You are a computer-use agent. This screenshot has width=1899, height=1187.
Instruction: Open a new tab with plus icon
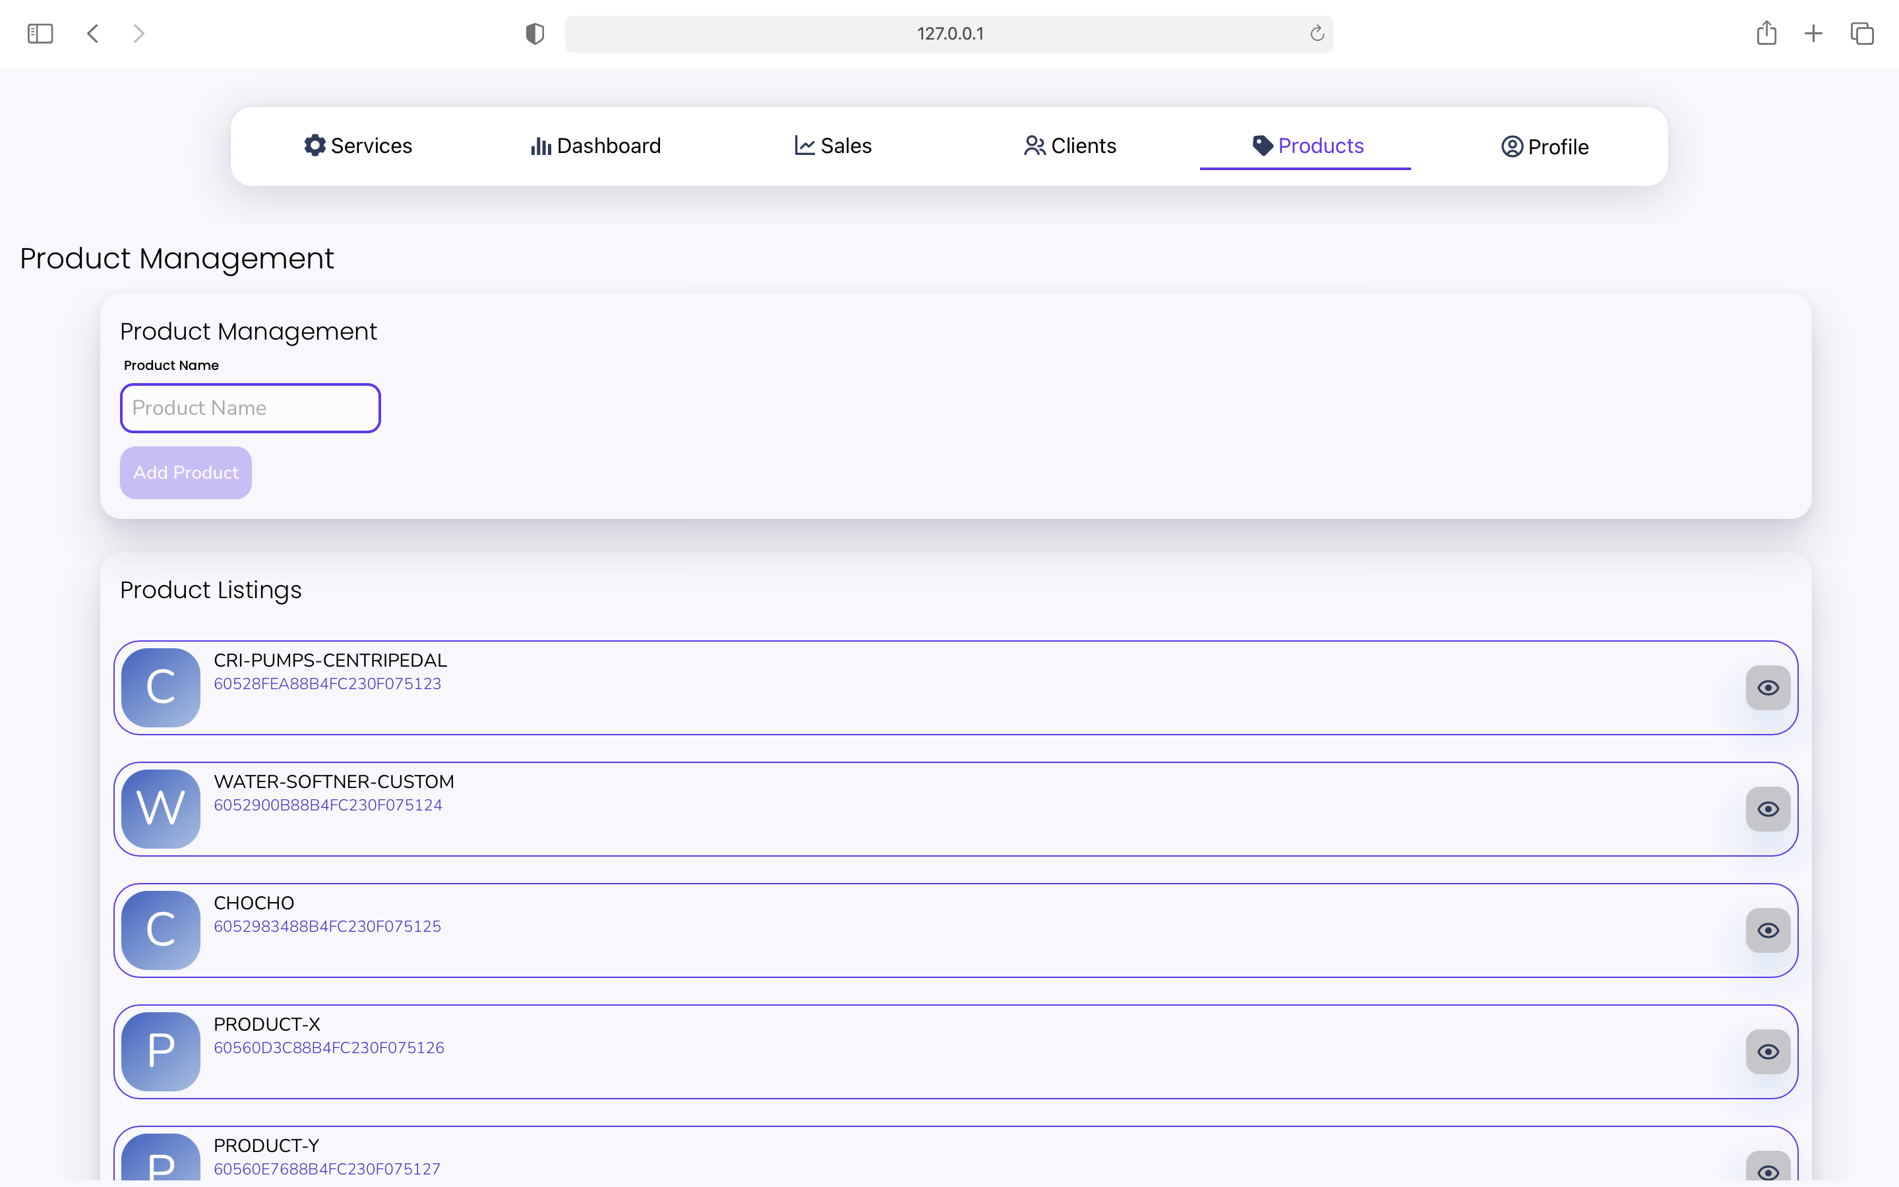tap(1813, 34)
